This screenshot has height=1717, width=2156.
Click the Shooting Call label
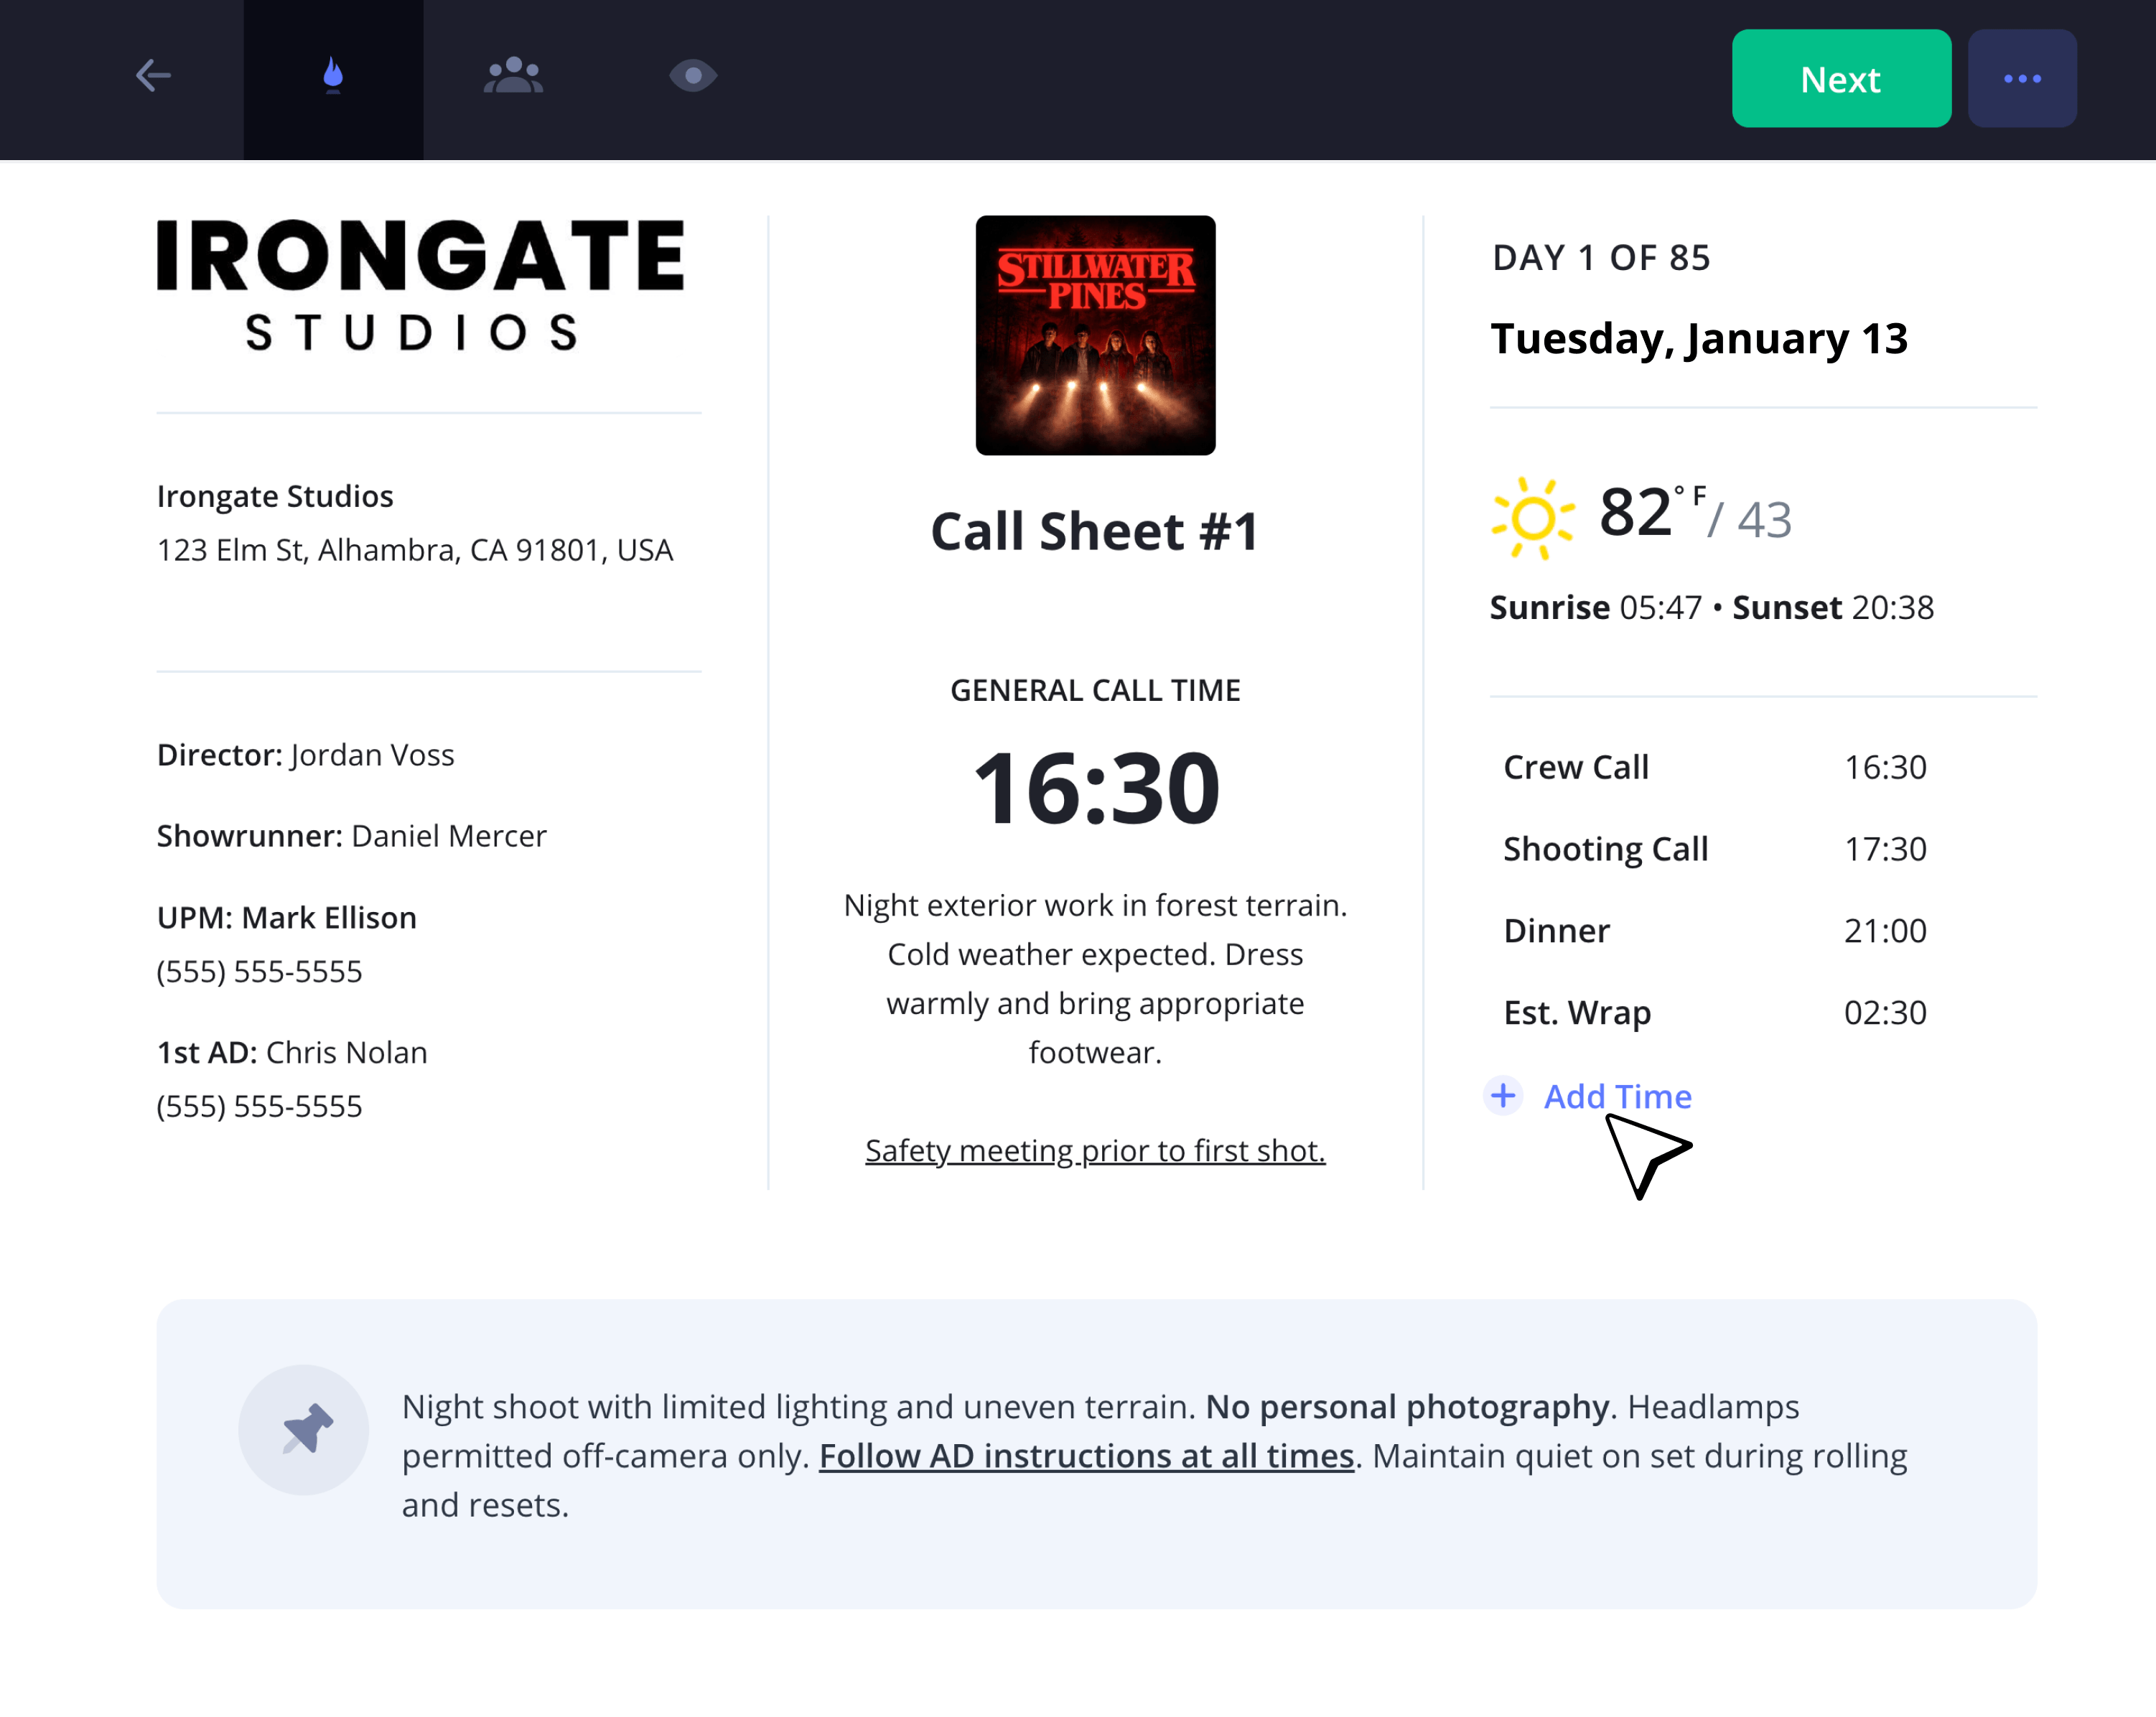pos(1606,850)
